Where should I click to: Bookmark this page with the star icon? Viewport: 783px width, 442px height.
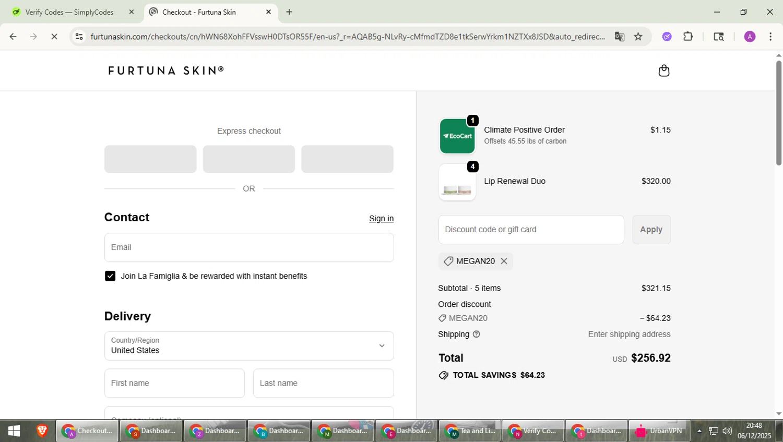click(x=638, y=37)
